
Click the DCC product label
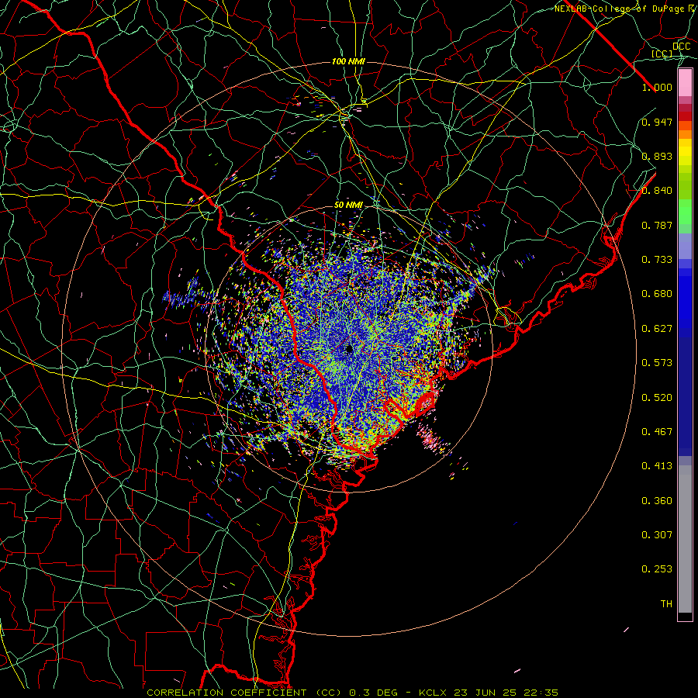point(681,47)
